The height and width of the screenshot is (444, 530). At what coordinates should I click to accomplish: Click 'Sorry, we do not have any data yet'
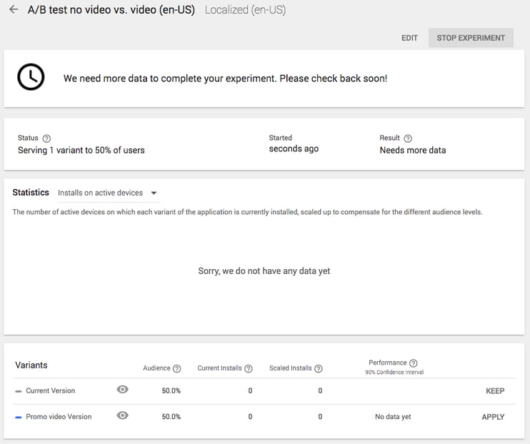tap(264, 271)
